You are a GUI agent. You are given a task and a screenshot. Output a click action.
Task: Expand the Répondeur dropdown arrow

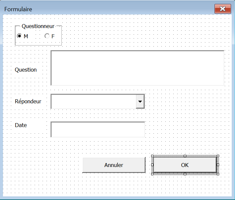(x=140, y=101)
